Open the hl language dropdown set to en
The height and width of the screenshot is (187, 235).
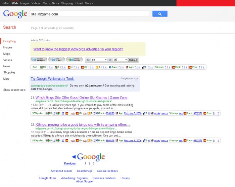click(x=99, y=60)
